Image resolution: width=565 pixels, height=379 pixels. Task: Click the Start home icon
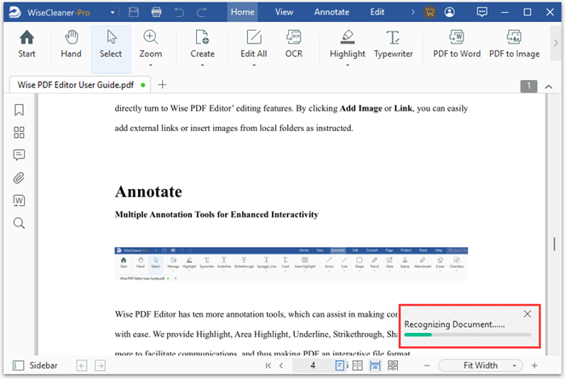26,44
